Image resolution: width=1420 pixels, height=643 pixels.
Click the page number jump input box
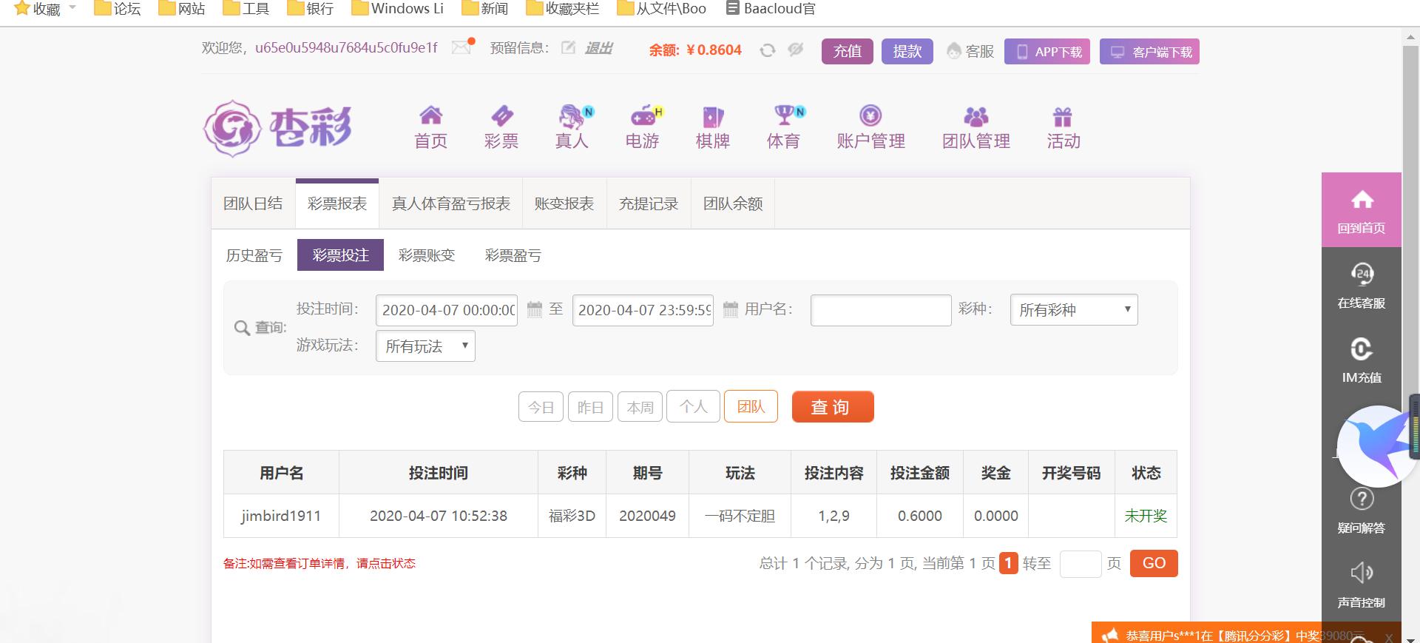point(1081,564)
